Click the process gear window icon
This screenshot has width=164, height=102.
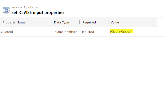[6, 10]
